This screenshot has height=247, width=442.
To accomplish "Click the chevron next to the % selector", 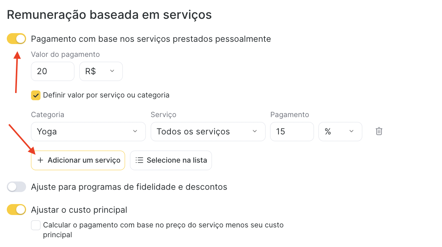I will click(351, 131).
